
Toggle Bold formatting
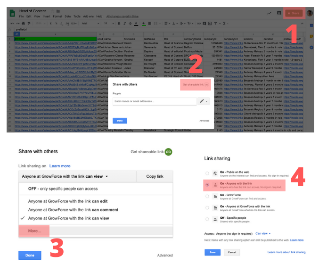coord(119,24)
